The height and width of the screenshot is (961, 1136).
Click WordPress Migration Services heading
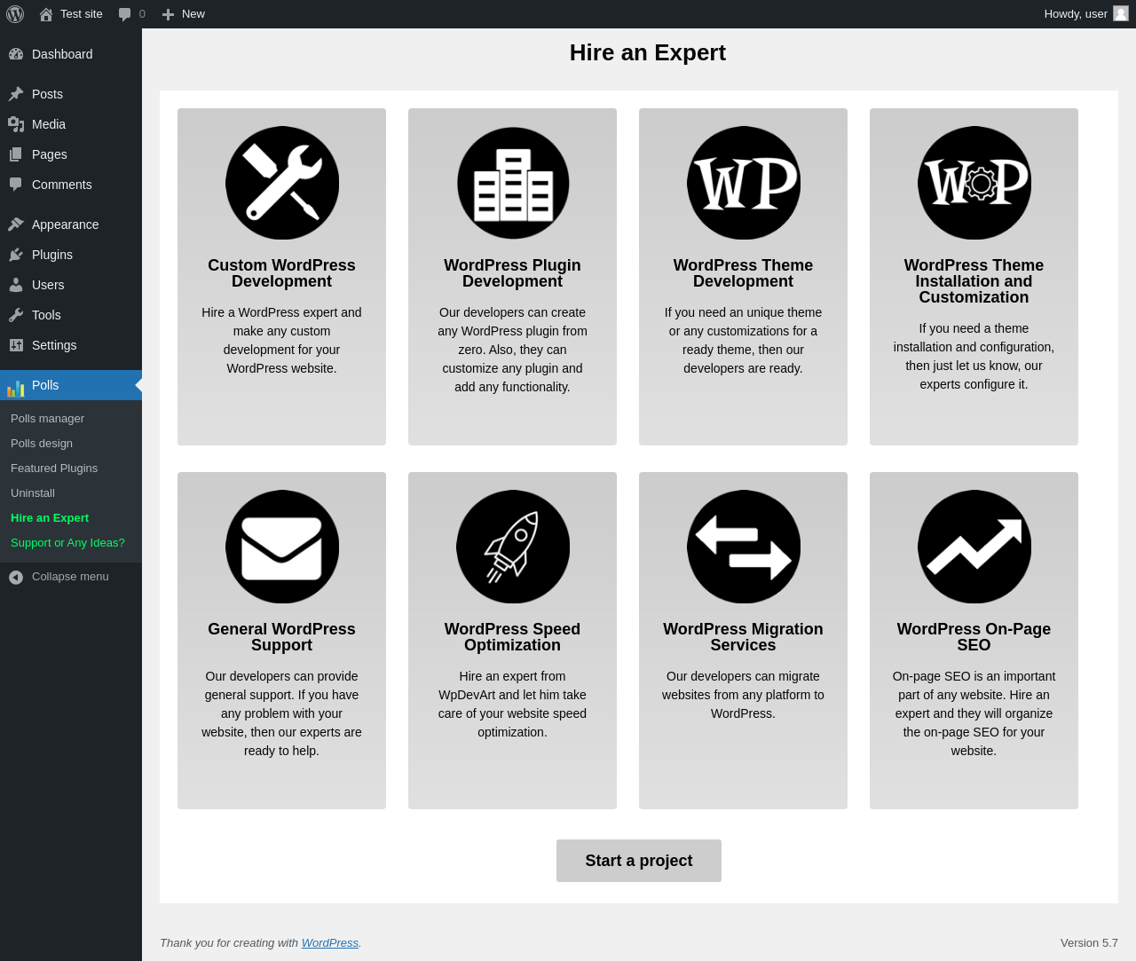[x=744, y=637]
